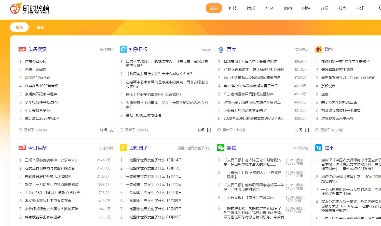
Task: Click the blue 知 Zhihu logo icon
Action: [318, 148]
